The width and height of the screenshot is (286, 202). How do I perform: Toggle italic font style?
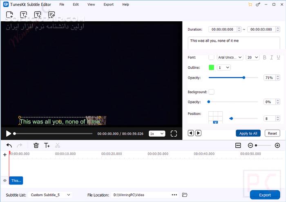271,58
